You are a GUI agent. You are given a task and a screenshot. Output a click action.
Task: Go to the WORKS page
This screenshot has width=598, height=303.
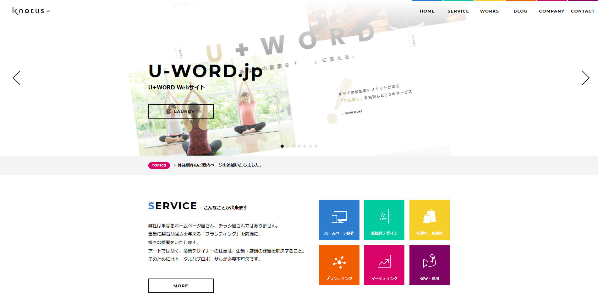pyautogui.click(x=489, y=11)
